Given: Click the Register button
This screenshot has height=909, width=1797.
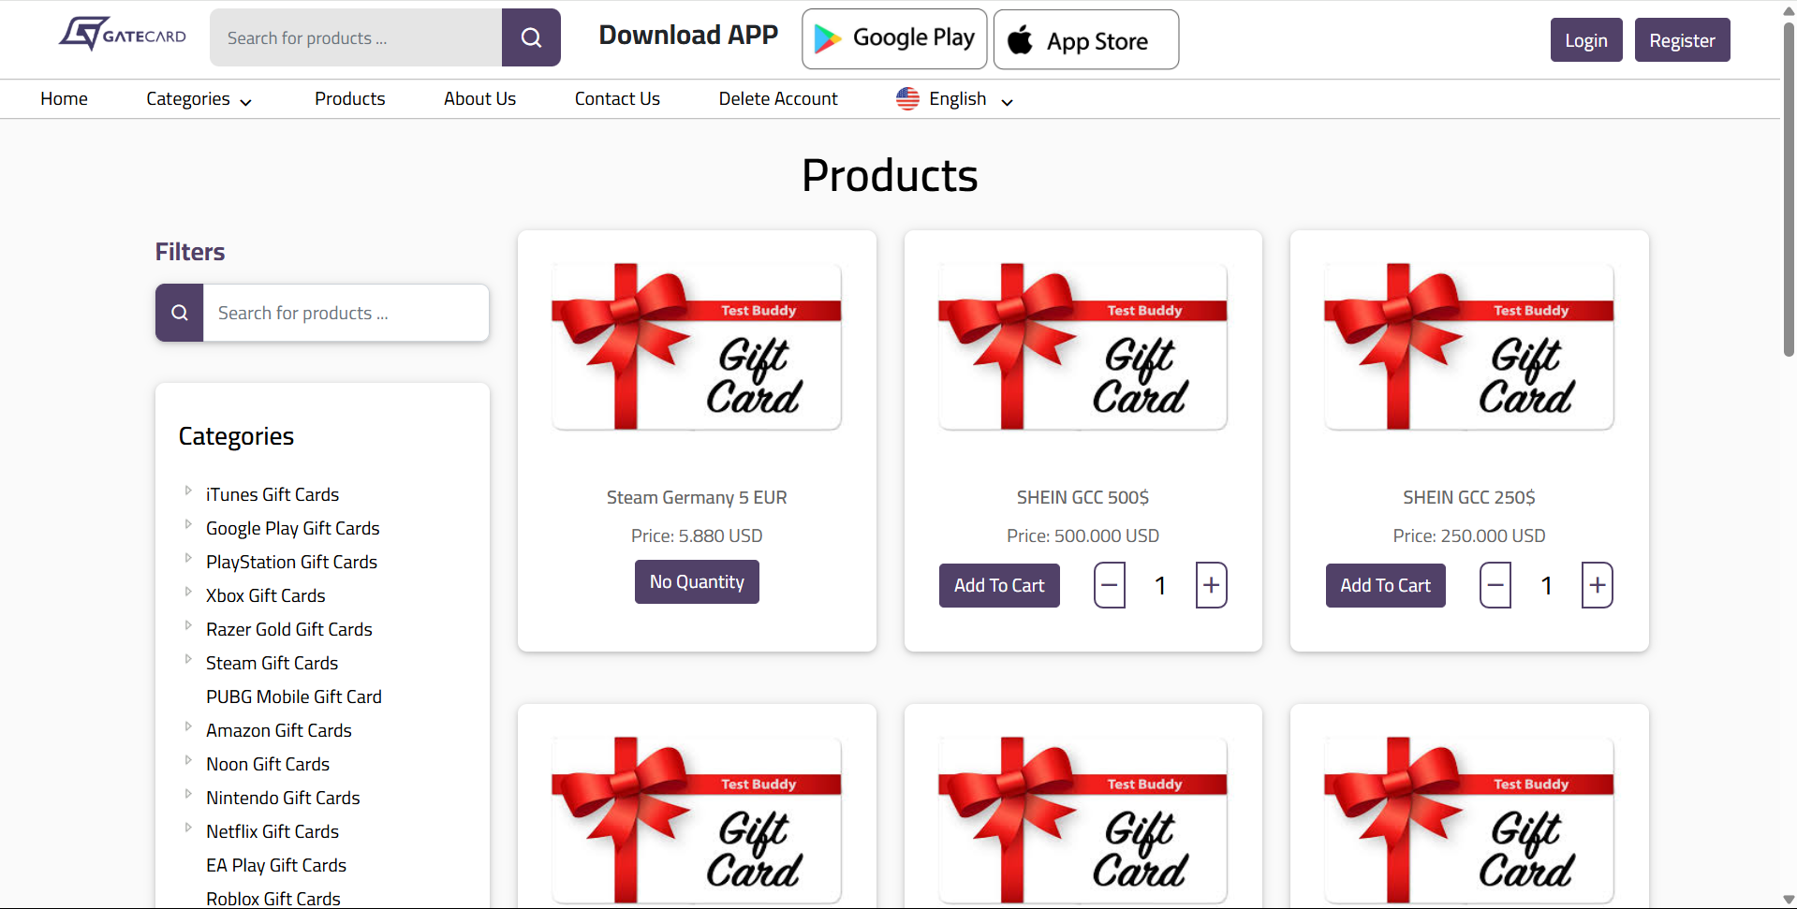Looking at the screenshot, I should (x=1682, y=40).
